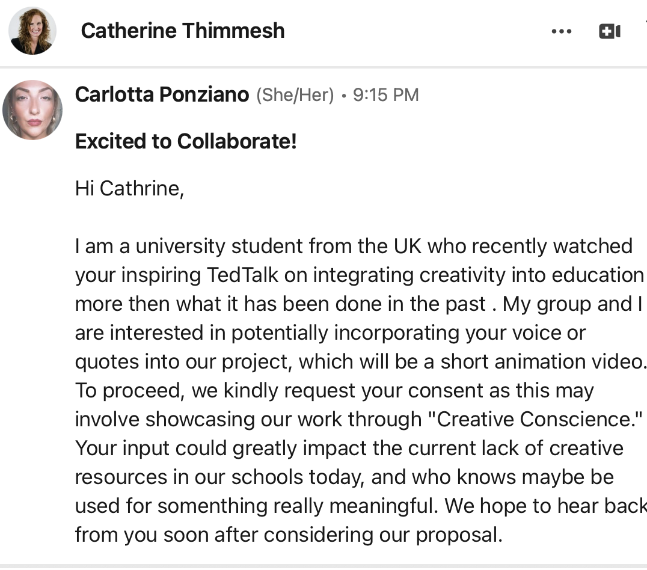Click the final line "from you soon after considering"
647x570 pixels.
click(x=289, y=535)
